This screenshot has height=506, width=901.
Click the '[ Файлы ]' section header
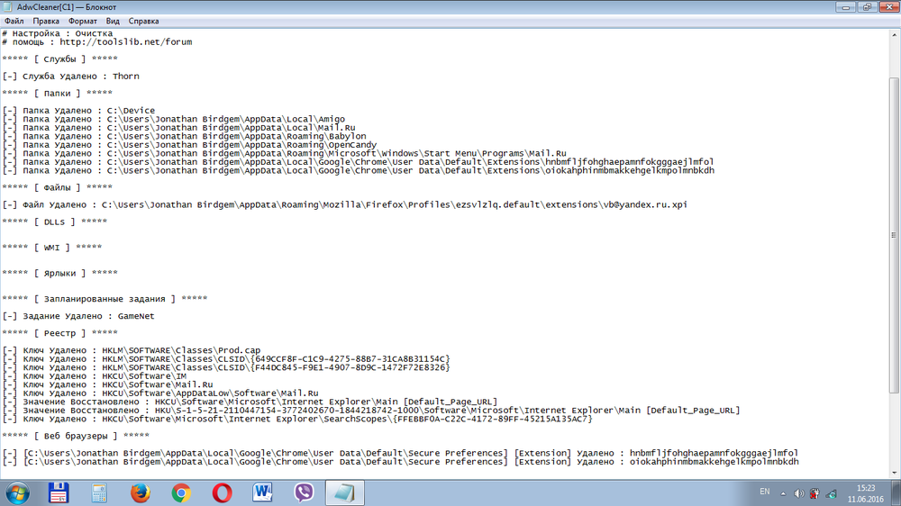58,187
